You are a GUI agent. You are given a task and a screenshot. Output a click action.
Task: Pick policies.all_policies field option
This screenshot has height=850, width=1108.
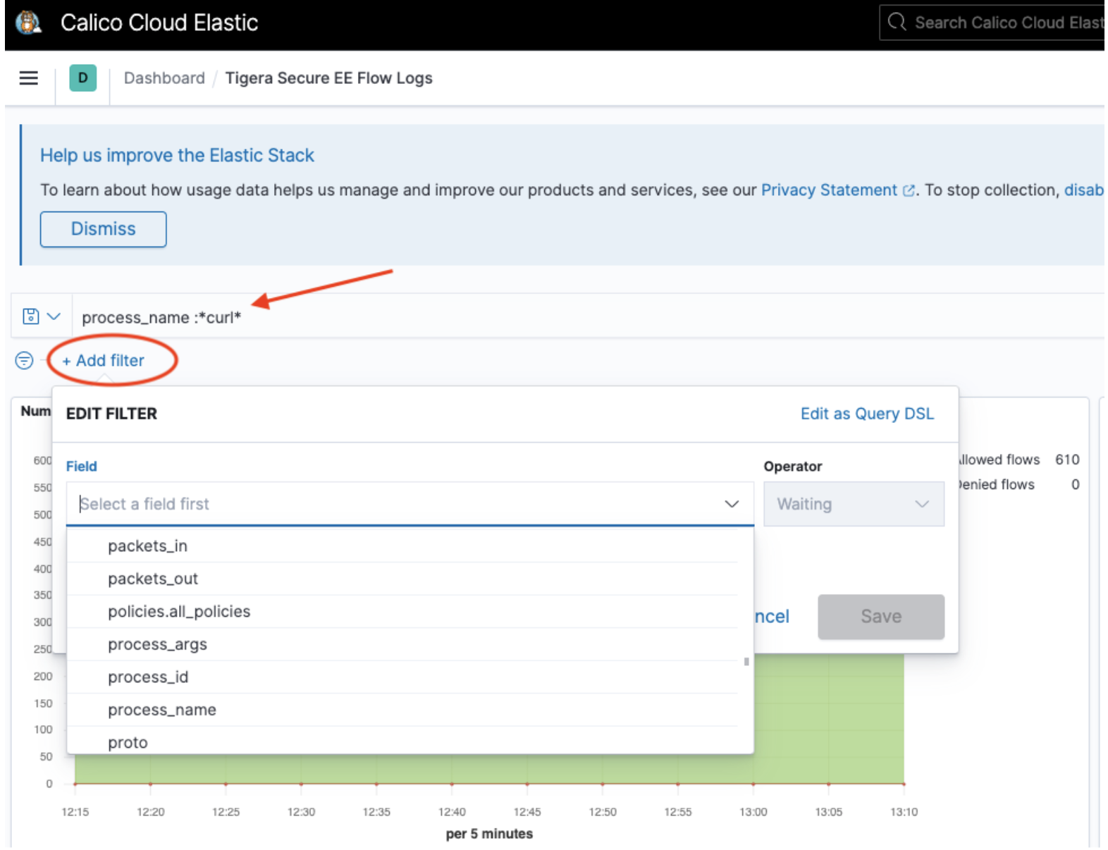(x=179, y=611)
